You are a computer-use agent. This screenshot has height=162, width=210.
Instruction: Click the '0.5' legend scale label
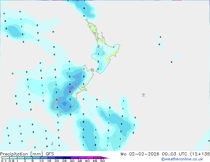(x=11, y=161)
